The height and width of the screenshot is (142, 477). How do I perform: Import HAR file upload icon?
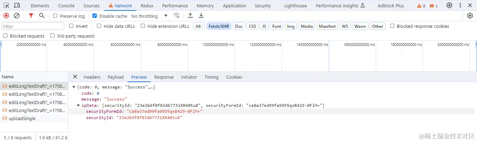pyautogui.click(x=190, y=16)
